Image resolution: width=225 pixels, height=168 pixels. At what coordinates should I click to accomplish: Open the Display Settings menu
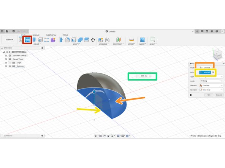point(118,136)
